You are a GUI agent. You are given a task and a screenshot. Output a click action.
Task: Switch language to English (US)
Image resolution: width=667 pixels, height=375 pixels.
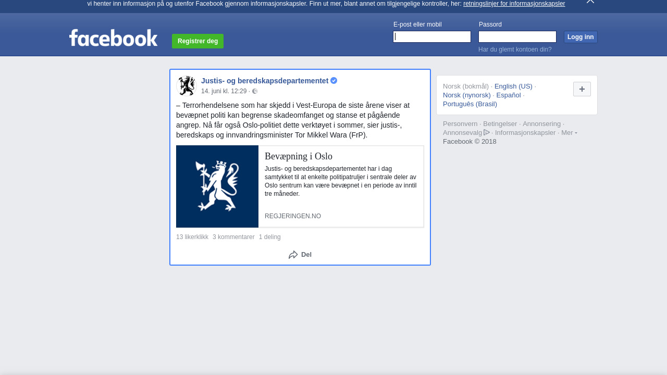(x=513, y=86)
